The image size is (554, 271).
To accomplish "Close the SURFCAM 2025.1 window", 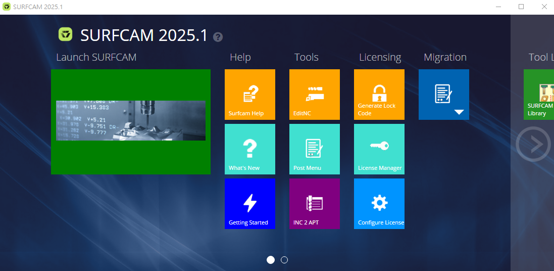I will pyautogui.click(x=544, y=7).
